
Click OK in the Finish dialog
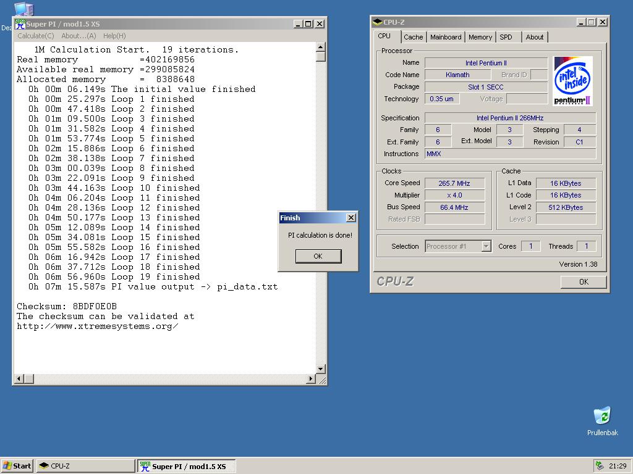pyautogui.click(x=318, y=256)
